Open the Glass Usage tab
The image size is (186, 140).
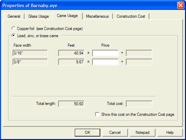38,16
